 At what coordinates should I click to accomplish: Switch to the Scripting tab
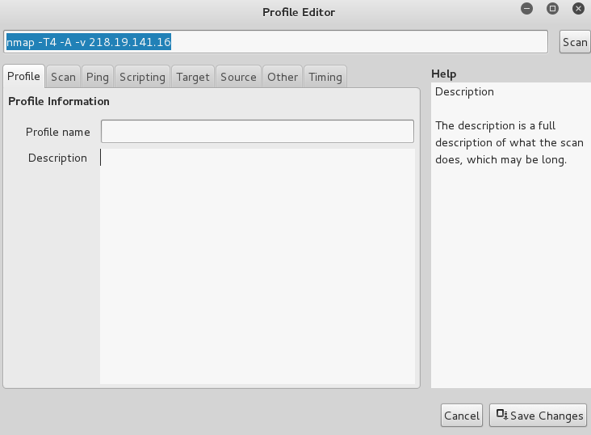(x=142, y=77)
